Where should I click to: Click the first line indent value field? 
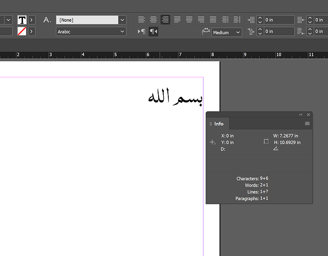279,31
